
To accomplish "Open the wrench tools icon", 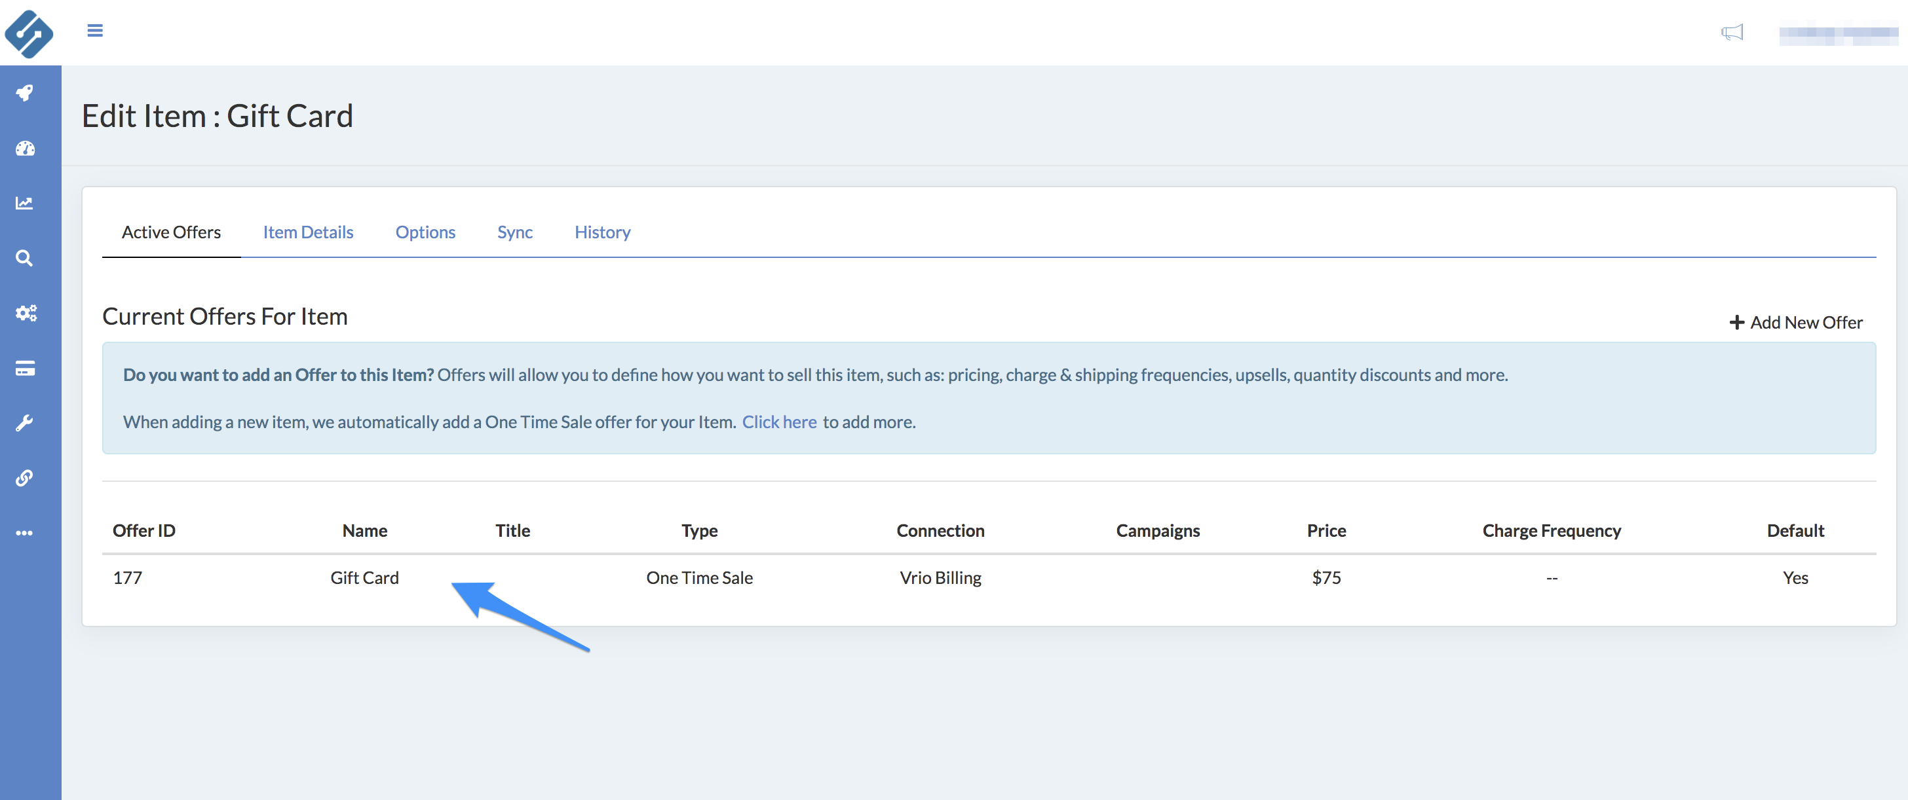I will [x=25, y=424].
